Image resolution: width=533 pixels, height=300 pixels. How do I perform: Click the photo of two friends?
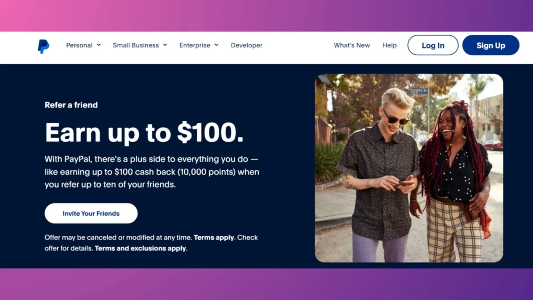click(x=409, y=168)
